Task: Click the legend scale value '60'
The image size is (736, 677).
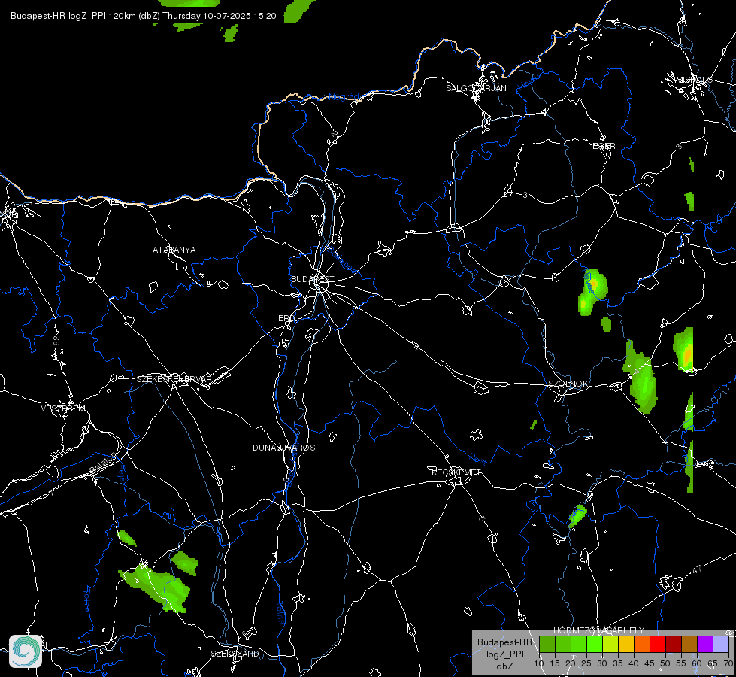Action: (697, 664)
